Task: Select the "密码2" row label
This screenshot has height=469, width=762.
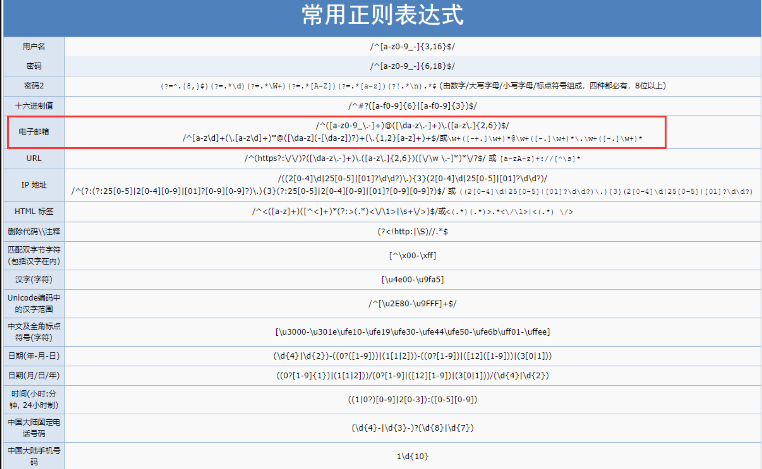Action: 34,86
